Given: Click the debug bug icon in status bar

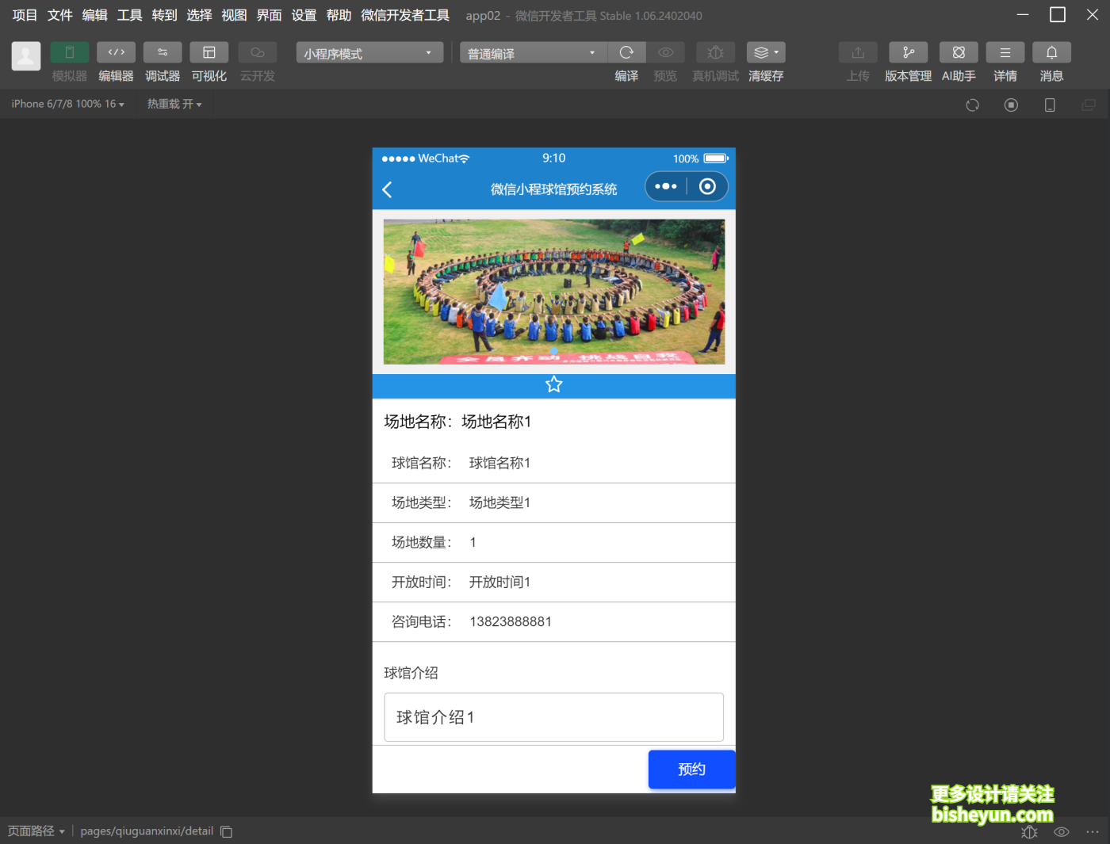Looking at the screenshot, I should click(x=1029, y=831).
